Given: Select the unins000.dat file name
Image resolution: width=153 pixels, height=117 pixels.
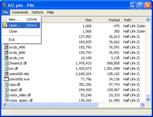Looking at the screenshot, I should click(x=19, y=74).
